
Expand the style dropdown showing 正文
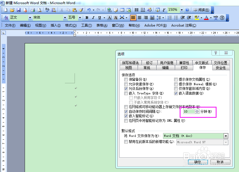click(x=30, y=18)
